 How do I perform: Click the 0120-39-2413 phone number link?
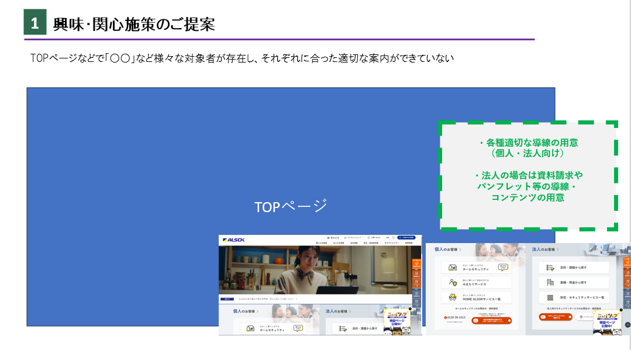(x=454, y=317)
